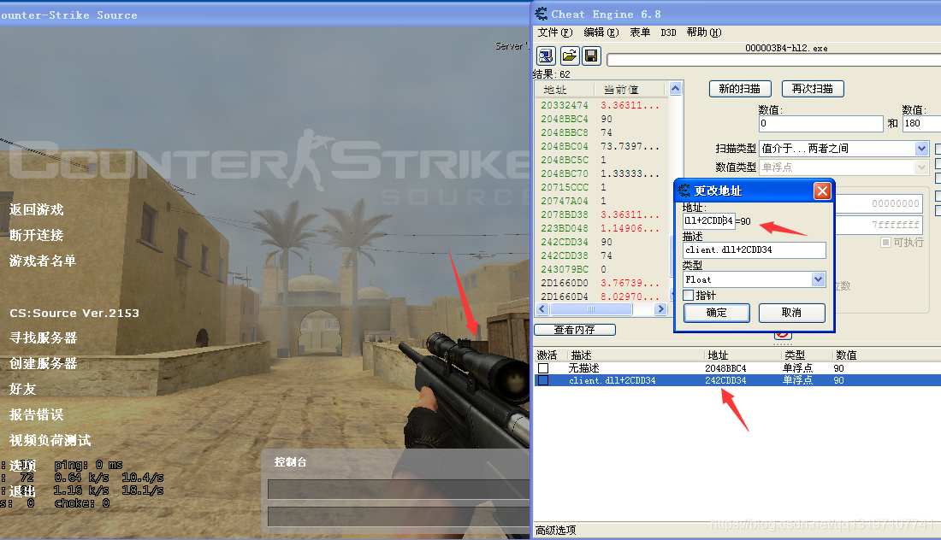Screen dimensions: 941x540
Task: Click the second 数值 input containing 180
Action: [x=922, y=123]
